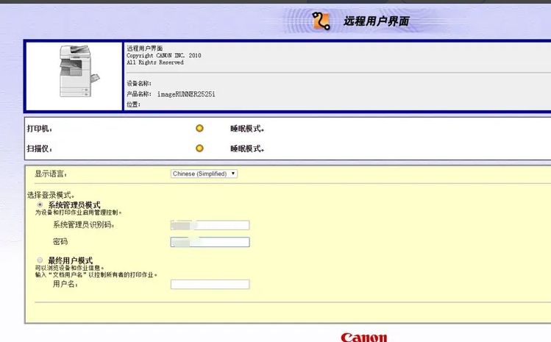The image size is (551, 342).
Task: Click the 打印机 status label
Action: [x=40, y=129]
